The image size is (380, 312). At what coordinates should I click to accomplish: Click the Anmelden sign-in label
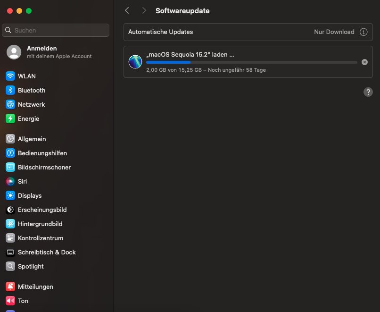coord(41,48)
